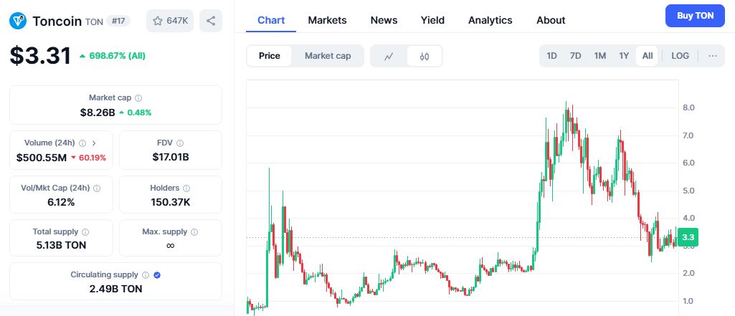
Task: Select the candlestick chart icon
Action: [425, 56]
